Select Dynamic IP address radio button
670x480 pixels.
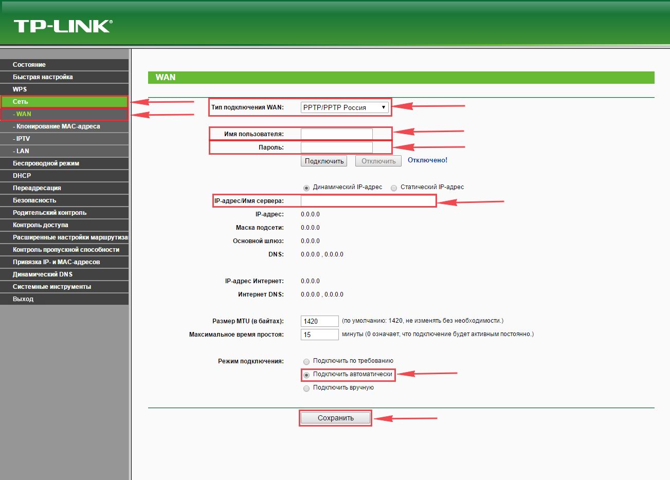pos(306,188)
